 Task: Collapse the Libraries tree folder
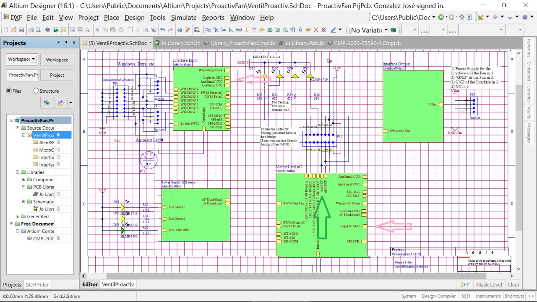coord(18,172)
